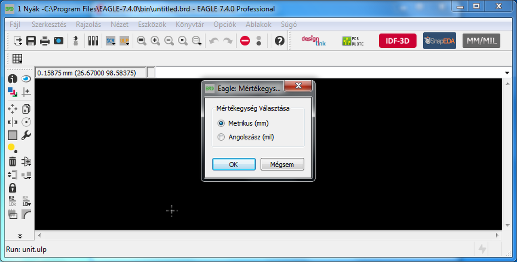The height and width of the screenshot is (262, 517).
Task: Click the Zoom out magnifier icon
Action: coord(169,40)
